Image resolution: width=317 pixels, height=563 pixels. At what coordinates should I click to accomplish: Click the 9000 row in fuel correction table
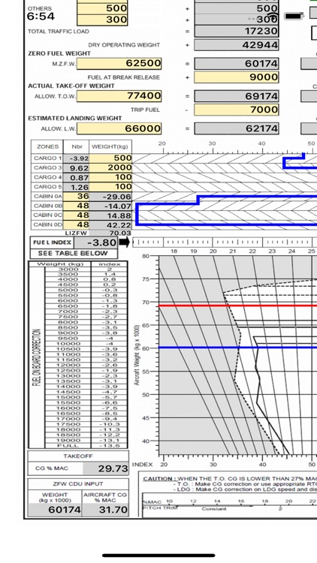[86, 333]
